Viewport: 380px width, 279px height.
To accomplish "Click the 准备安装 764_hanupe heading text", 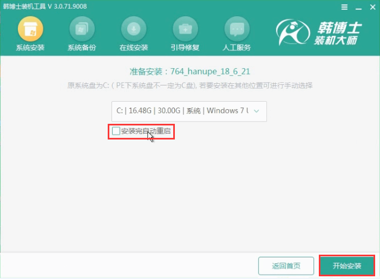I will point(190,71).
